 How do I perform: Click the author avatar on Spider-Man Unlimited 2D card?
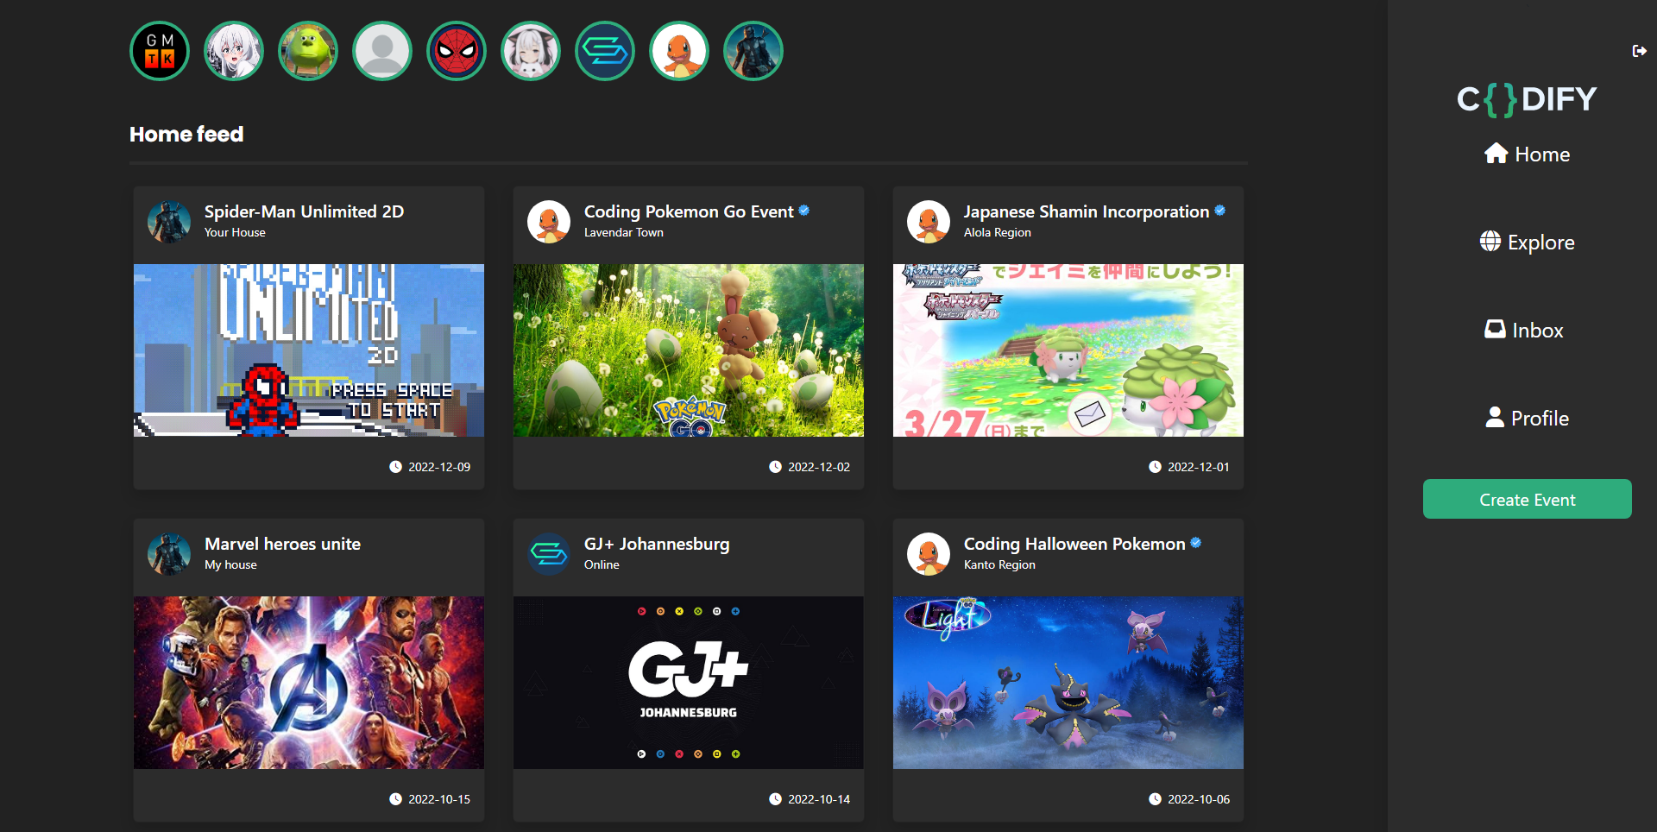pyautogui.click(x=169, y=222)
